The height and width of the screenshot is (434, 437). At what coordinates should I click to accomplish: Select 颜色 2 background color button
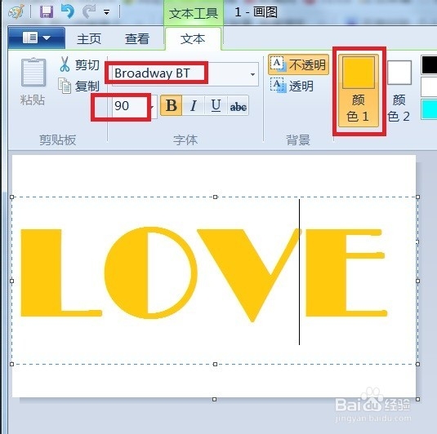(x=399, y=91)
